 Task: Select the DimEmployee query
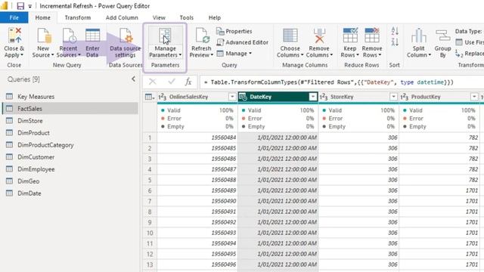point(70,169)
